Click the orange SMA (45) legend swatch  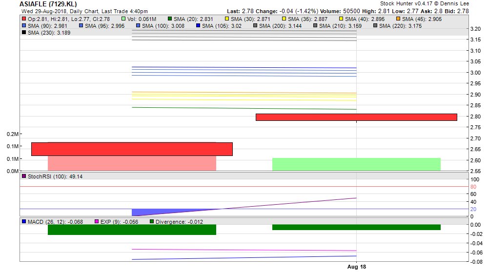[x=398, y=19]
